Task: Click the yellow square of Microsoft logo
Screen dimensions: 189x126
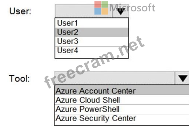Action: pos(105,11)
